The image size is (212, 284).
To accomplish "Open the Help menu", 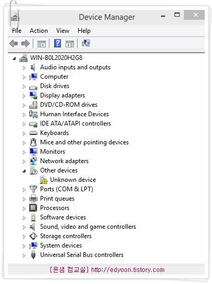I will [84, 31].
